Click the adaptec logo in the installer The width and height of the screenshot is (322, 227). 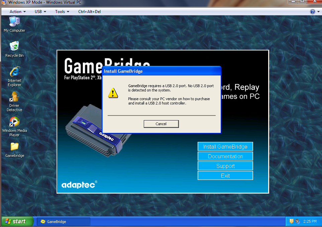click(79, 185)
